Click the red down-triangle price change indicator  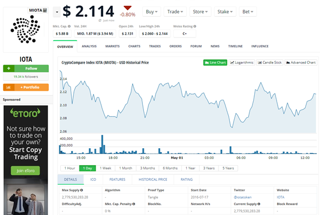[128, 8]
